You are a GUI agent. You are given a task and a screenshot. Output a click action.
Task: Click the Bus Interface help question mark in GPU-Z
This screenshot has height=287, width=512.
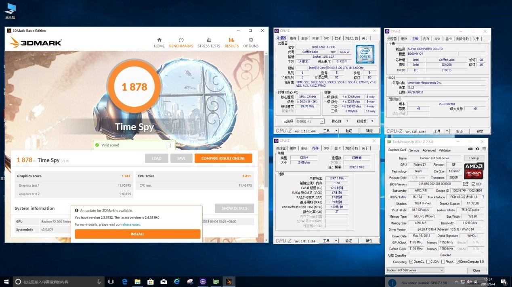[x=483, y=197]
